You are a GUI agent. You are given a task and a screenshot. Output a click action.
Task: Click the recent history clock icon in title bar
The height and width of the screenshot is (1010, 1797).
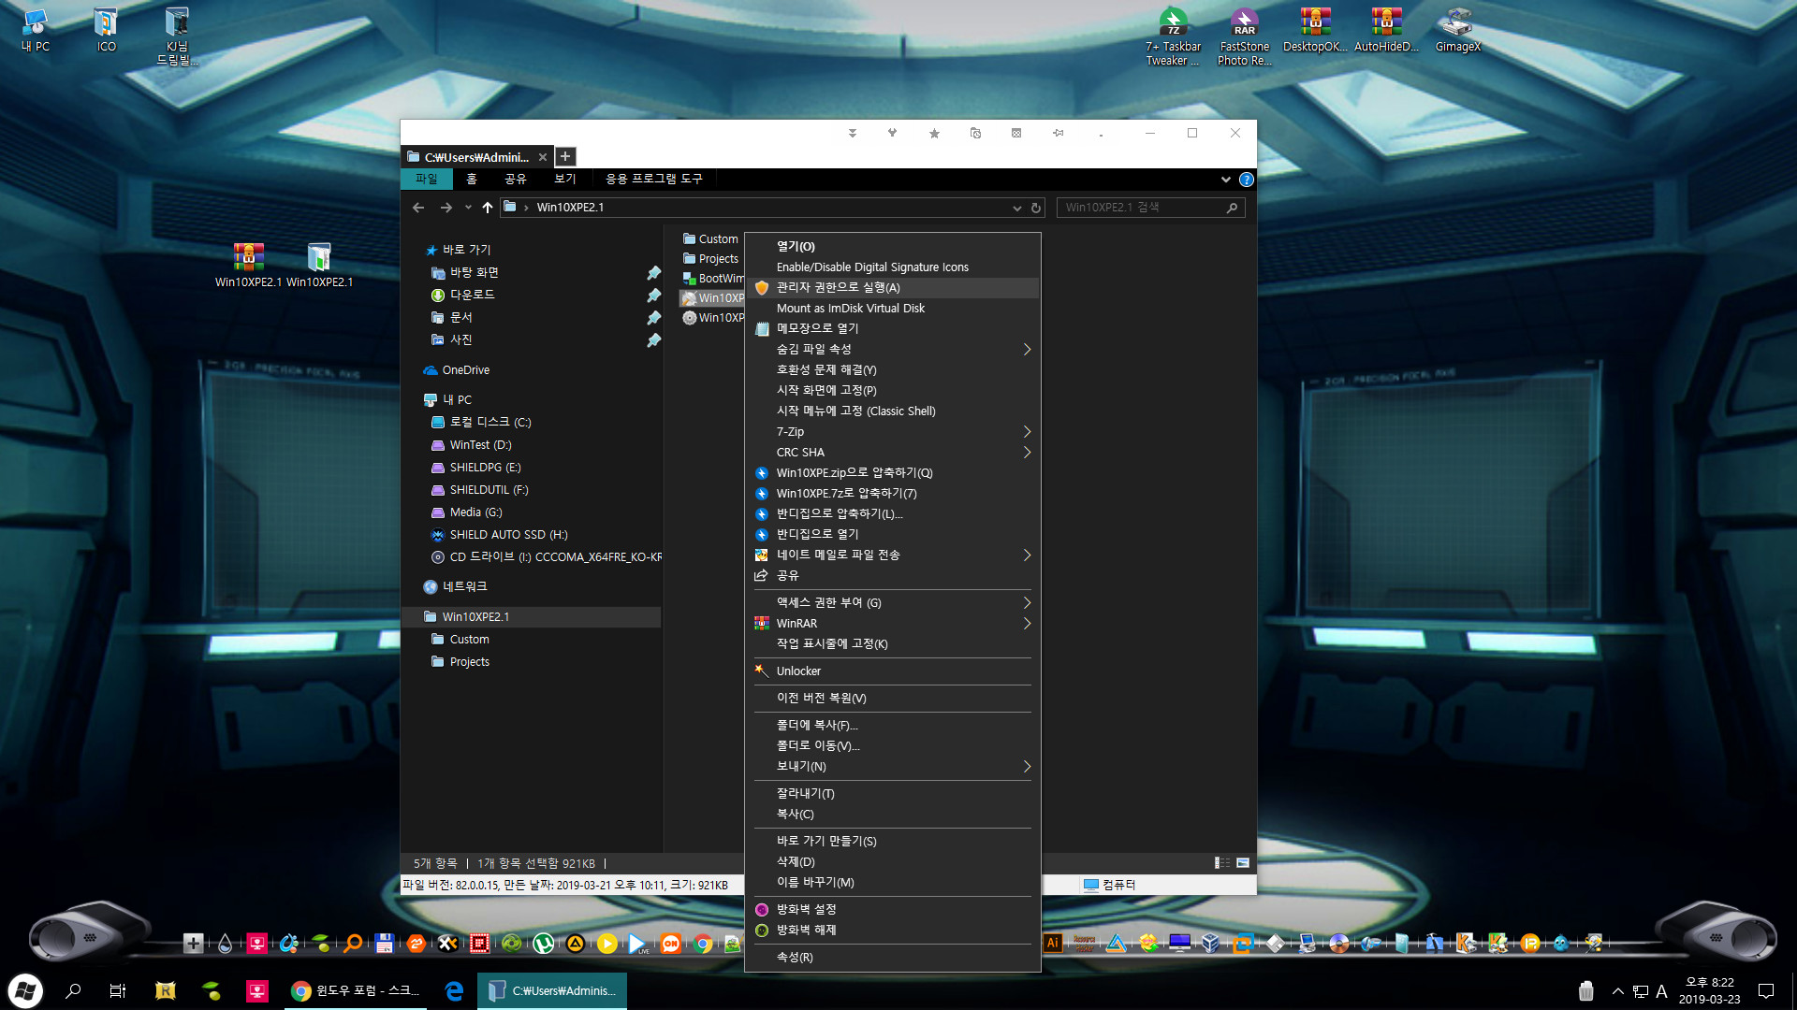click(x=975, y=134)
